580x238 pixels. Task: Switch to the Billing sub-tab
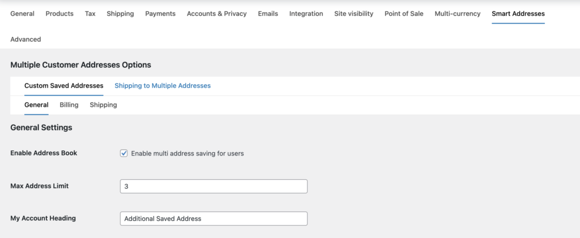tap(69, 105)
